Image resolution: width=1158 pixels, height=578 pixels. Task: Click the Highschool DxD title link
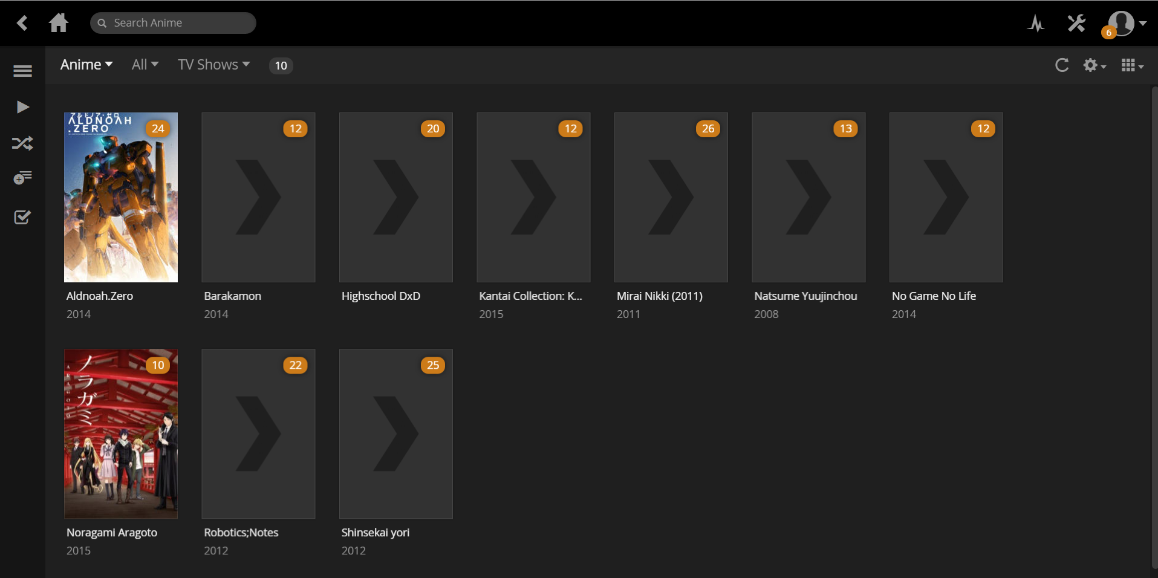[x=381, y=296]
